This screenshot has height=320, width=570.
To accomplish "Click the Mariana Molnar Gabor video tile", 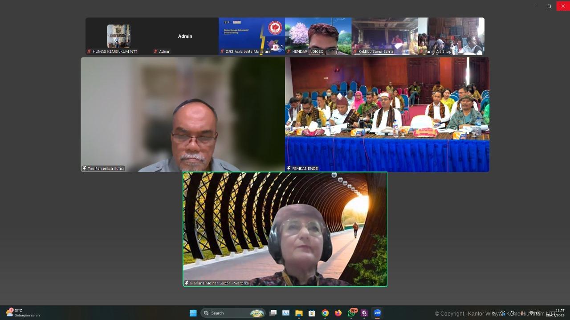I will point(285,229).
